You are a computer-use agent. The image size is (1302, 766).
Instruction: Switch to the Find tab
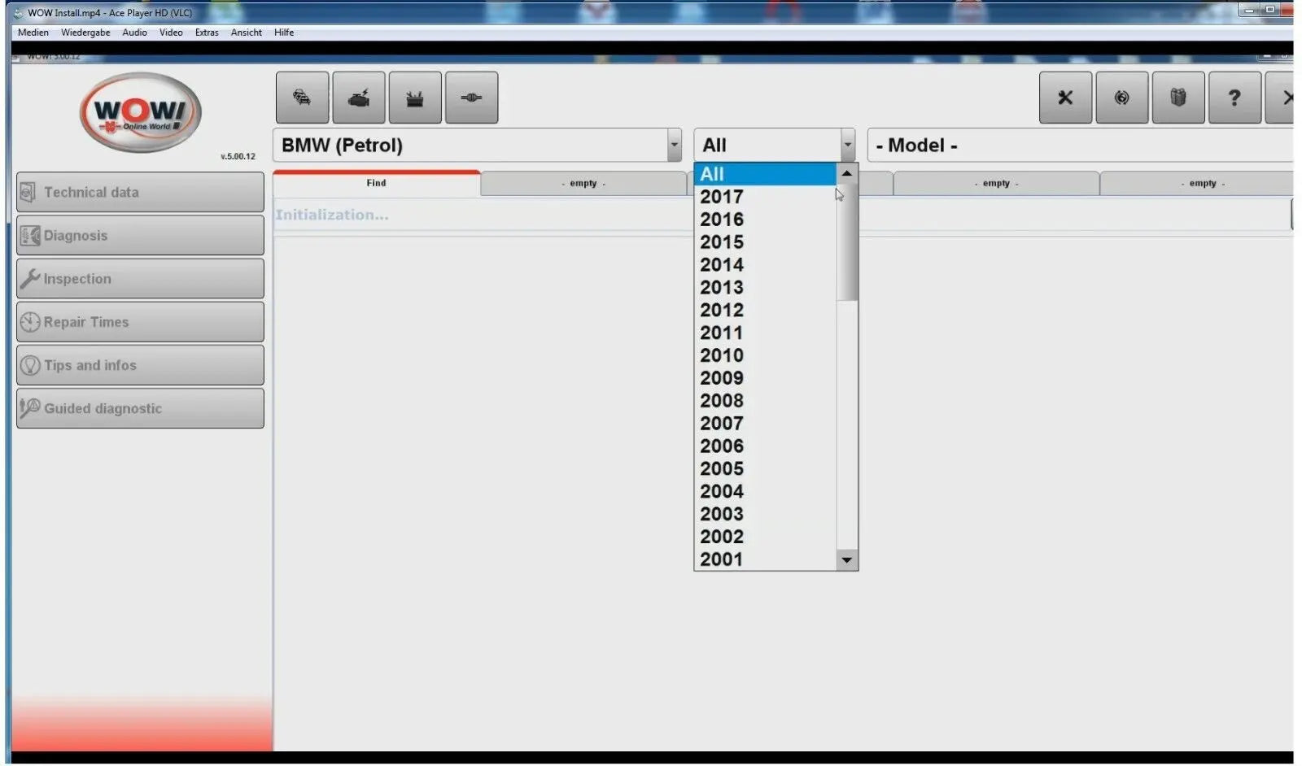pyautogui.click(x=376, y=182)
